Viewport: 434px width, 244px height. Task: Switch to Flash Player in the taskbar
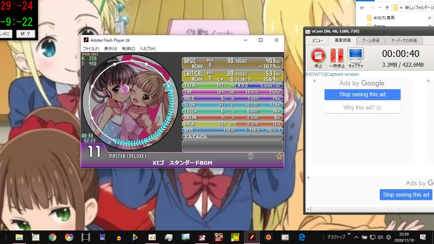click(252, 237)
